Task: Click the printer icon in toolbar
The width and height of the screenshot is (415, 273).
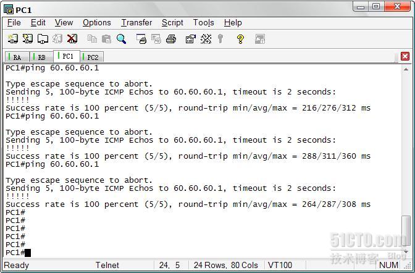Action: coord(171,39)
